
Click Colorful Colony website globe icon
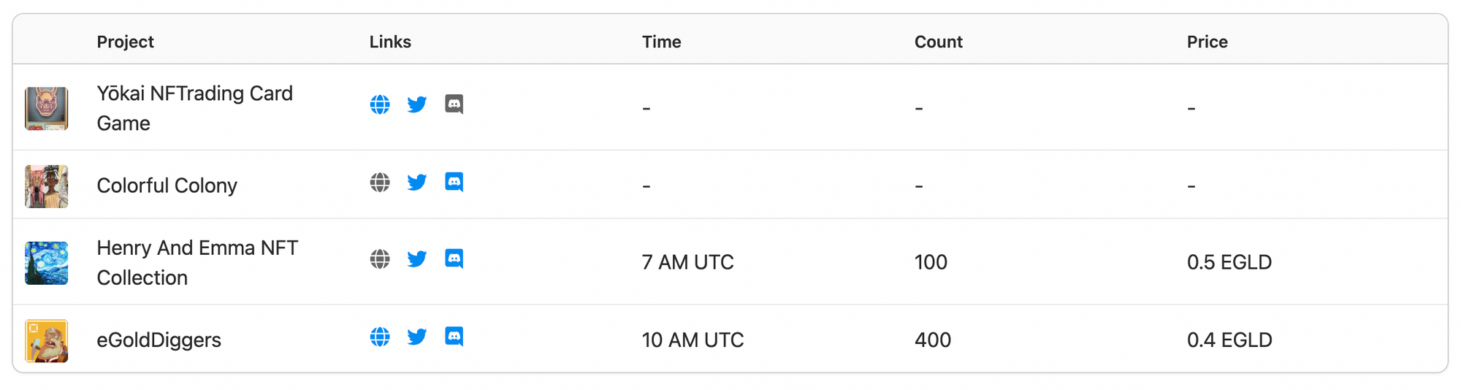[x=380, y=182]
